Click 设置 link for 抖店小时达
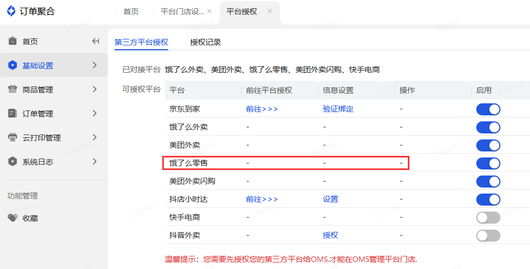The height and width of the screenshot is (269, 530). pyautogui.click(x=330, y=199)
